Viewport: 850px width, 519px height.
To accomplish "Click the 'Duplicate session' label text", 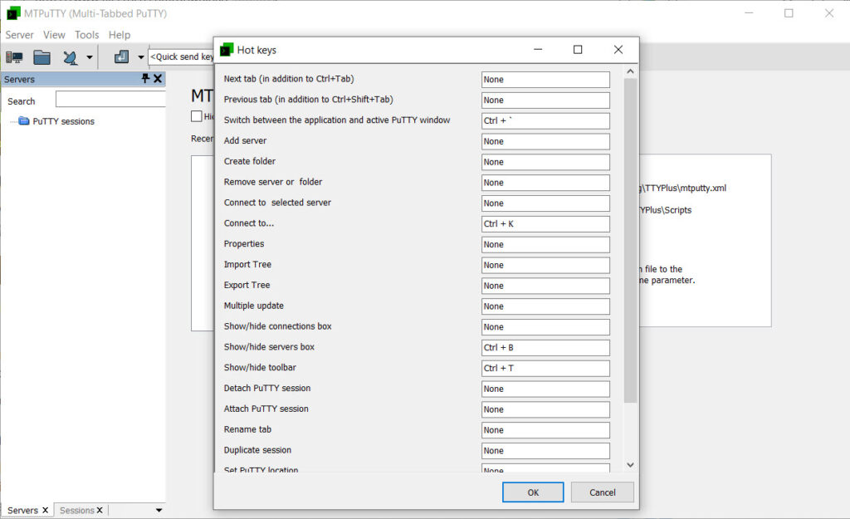I will click(257, 450).
